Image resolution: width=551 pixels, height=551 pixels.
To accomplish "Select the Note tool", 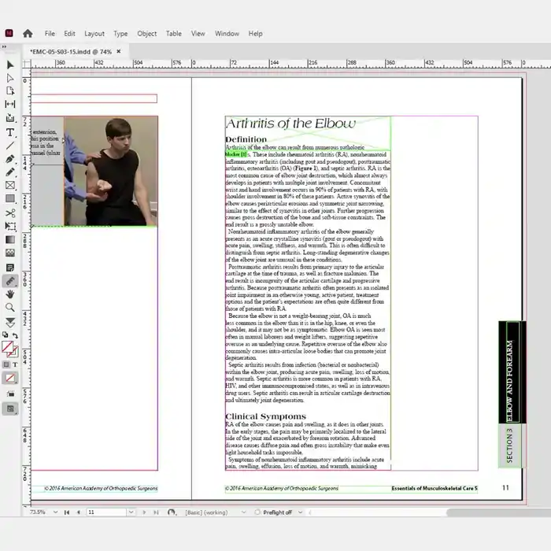I will click(x=10, y=268).
